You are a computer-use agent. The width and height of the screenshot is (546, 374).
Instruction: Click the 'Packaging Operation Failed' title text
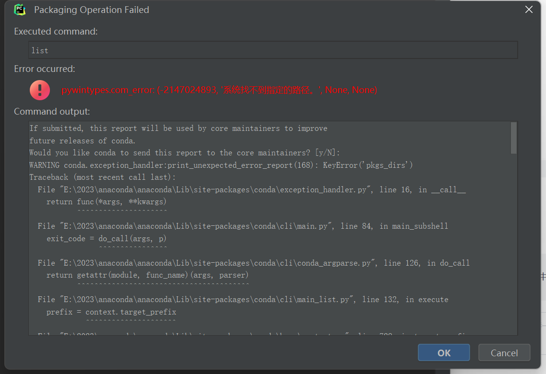92,10
